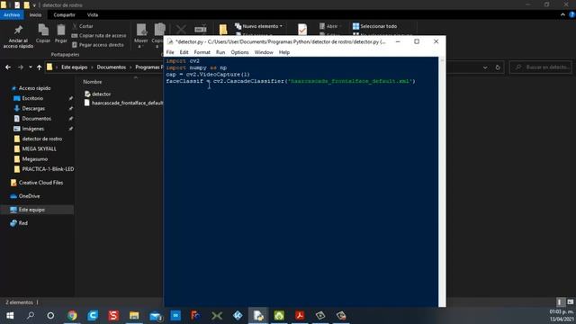Open the Window menu in IDLE

click(264, 52)
